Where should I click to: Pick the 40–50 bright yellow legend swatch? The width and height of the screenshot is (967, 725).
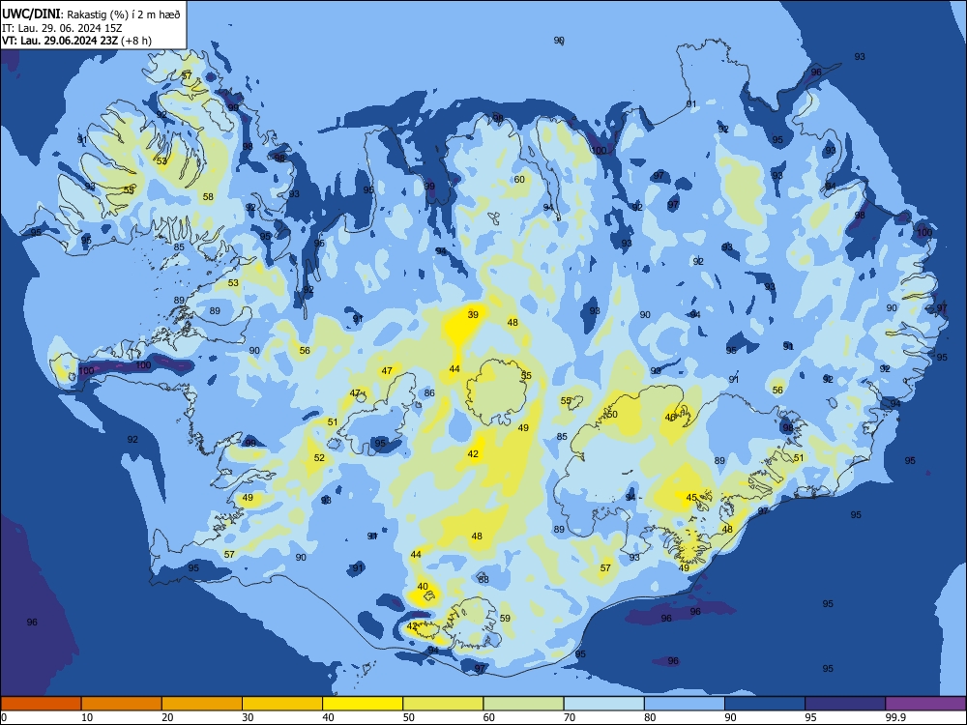(x=363, y=704)
